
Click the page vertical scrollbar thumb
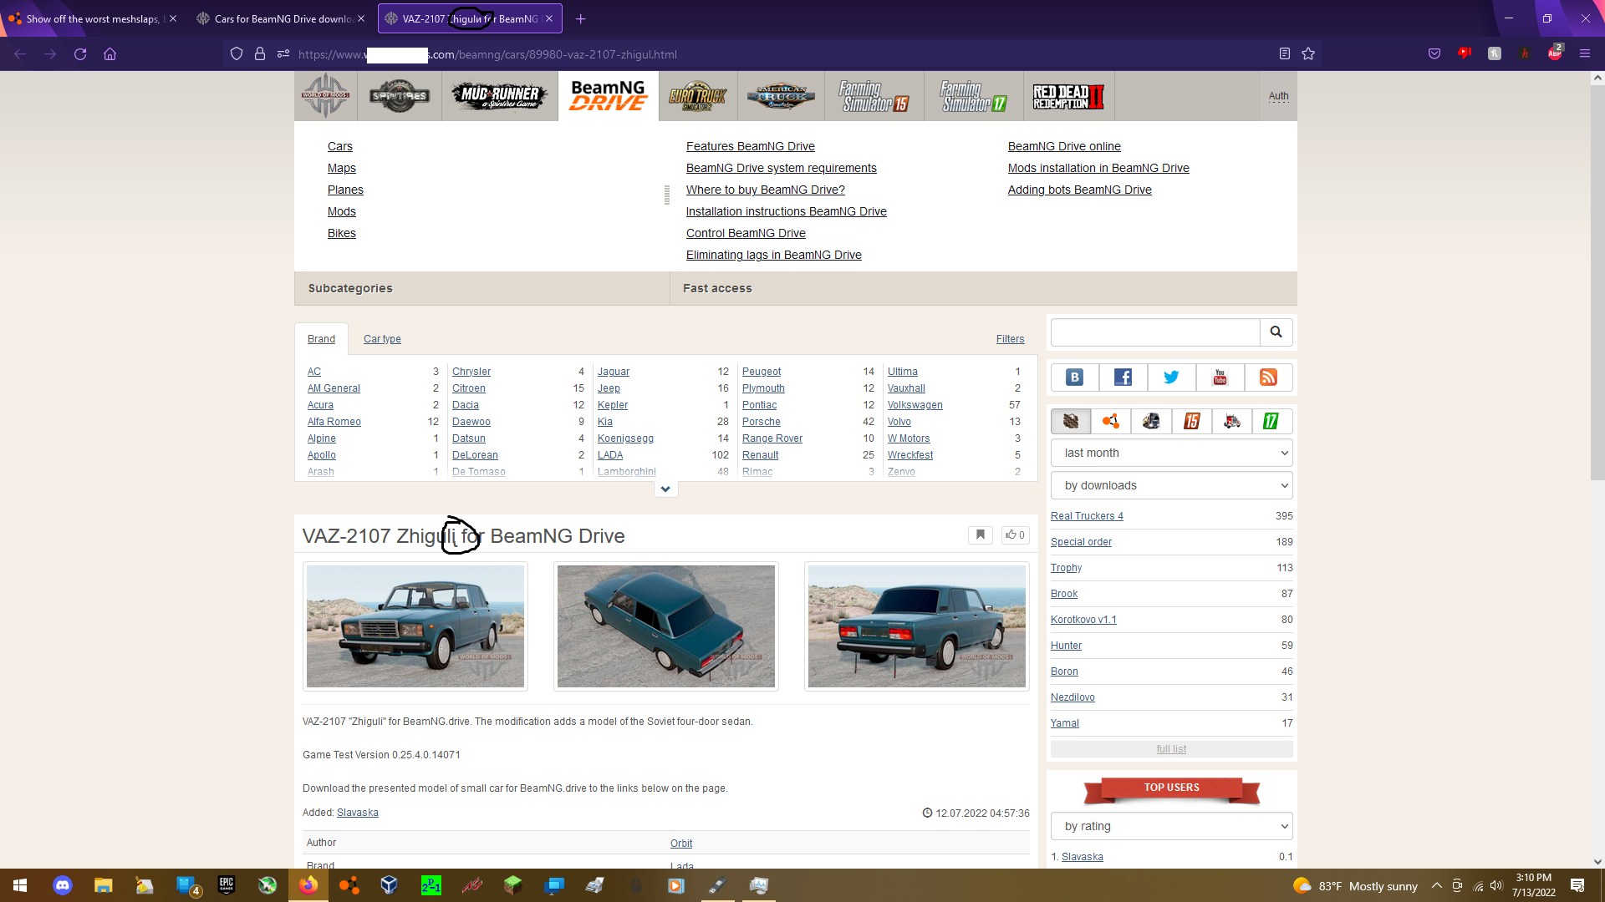[x=1597, y=282]
